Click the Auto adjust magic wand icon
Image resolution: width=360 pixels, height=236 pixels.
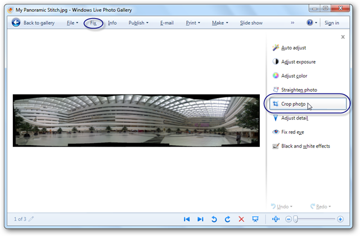(276, 47)
